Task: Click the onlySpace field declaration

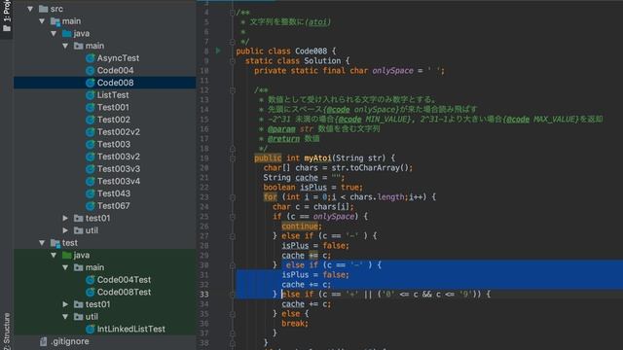Action: [x=392, y=71]
